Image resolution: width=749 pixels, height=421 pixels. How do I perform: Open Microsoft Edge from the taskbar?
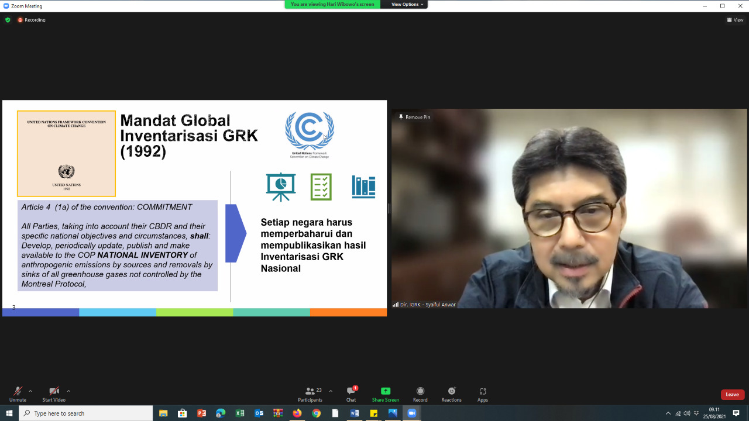pyautogui.click(x=221, y=413)
